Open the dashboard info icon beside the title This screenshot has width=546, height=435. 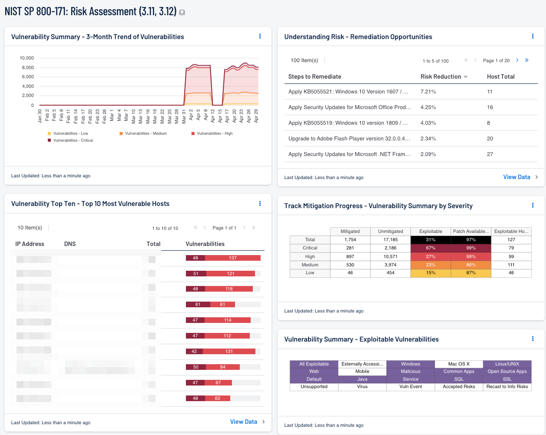click(182, 13)
